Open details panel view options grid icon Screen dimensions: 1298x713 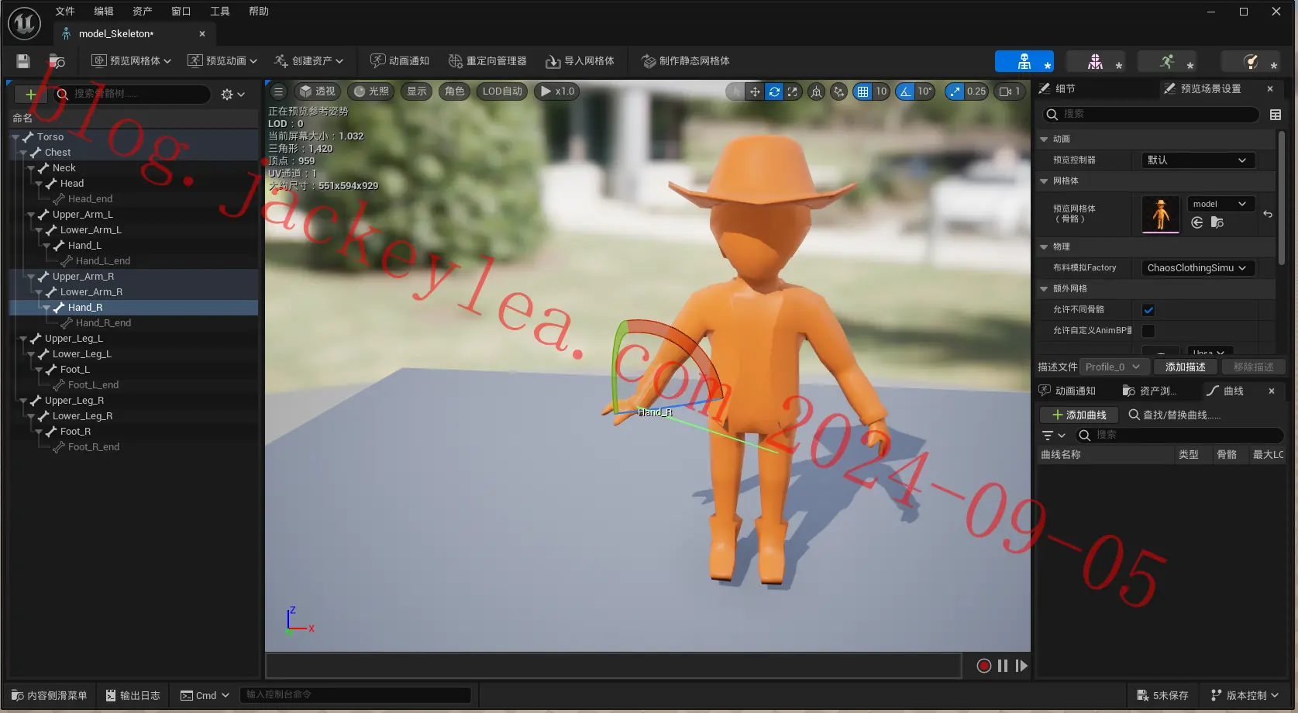1276,115
